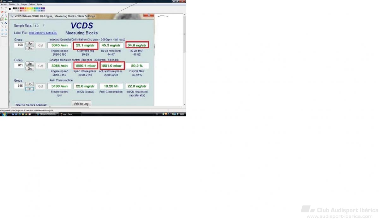This screenshot has height=219, width=379.
Task: Open the Imagen menu
Action: point(24,4)
